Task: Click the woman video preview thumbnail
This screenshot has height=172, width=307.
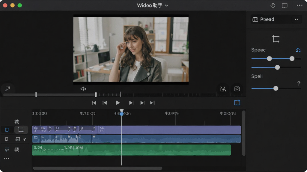Action: 131,50
